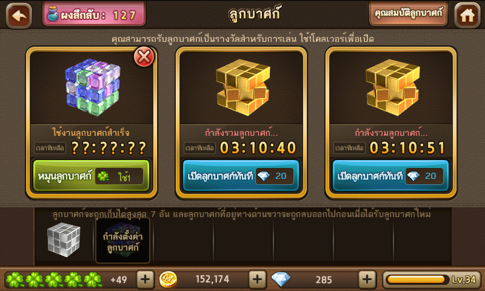
Task: Tap the Lv.34 experience bar
Action: click(432, 279)
